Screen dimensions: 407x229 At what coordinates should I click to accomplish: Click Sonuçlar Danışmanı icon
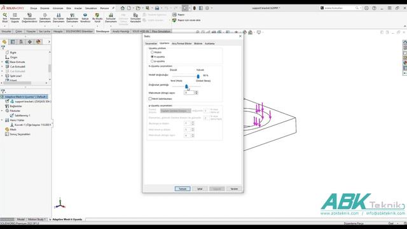[x=111, y=15]
